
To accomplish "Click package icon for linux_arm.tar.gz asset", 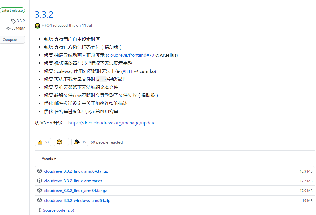I will 39,181.
